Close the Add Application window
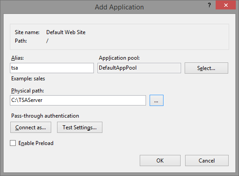 (x=226, y=5)
